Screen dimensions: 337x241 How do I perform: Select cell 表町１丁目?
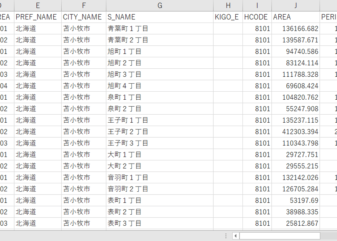160,200
